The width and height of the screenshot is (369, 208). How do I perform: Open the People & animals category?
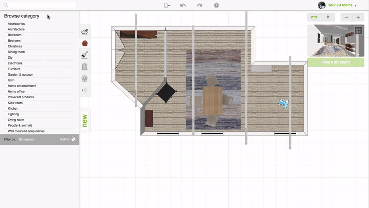point(20,125)
